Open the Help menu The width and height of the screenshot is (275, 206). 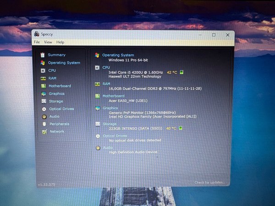coord(60,42)
